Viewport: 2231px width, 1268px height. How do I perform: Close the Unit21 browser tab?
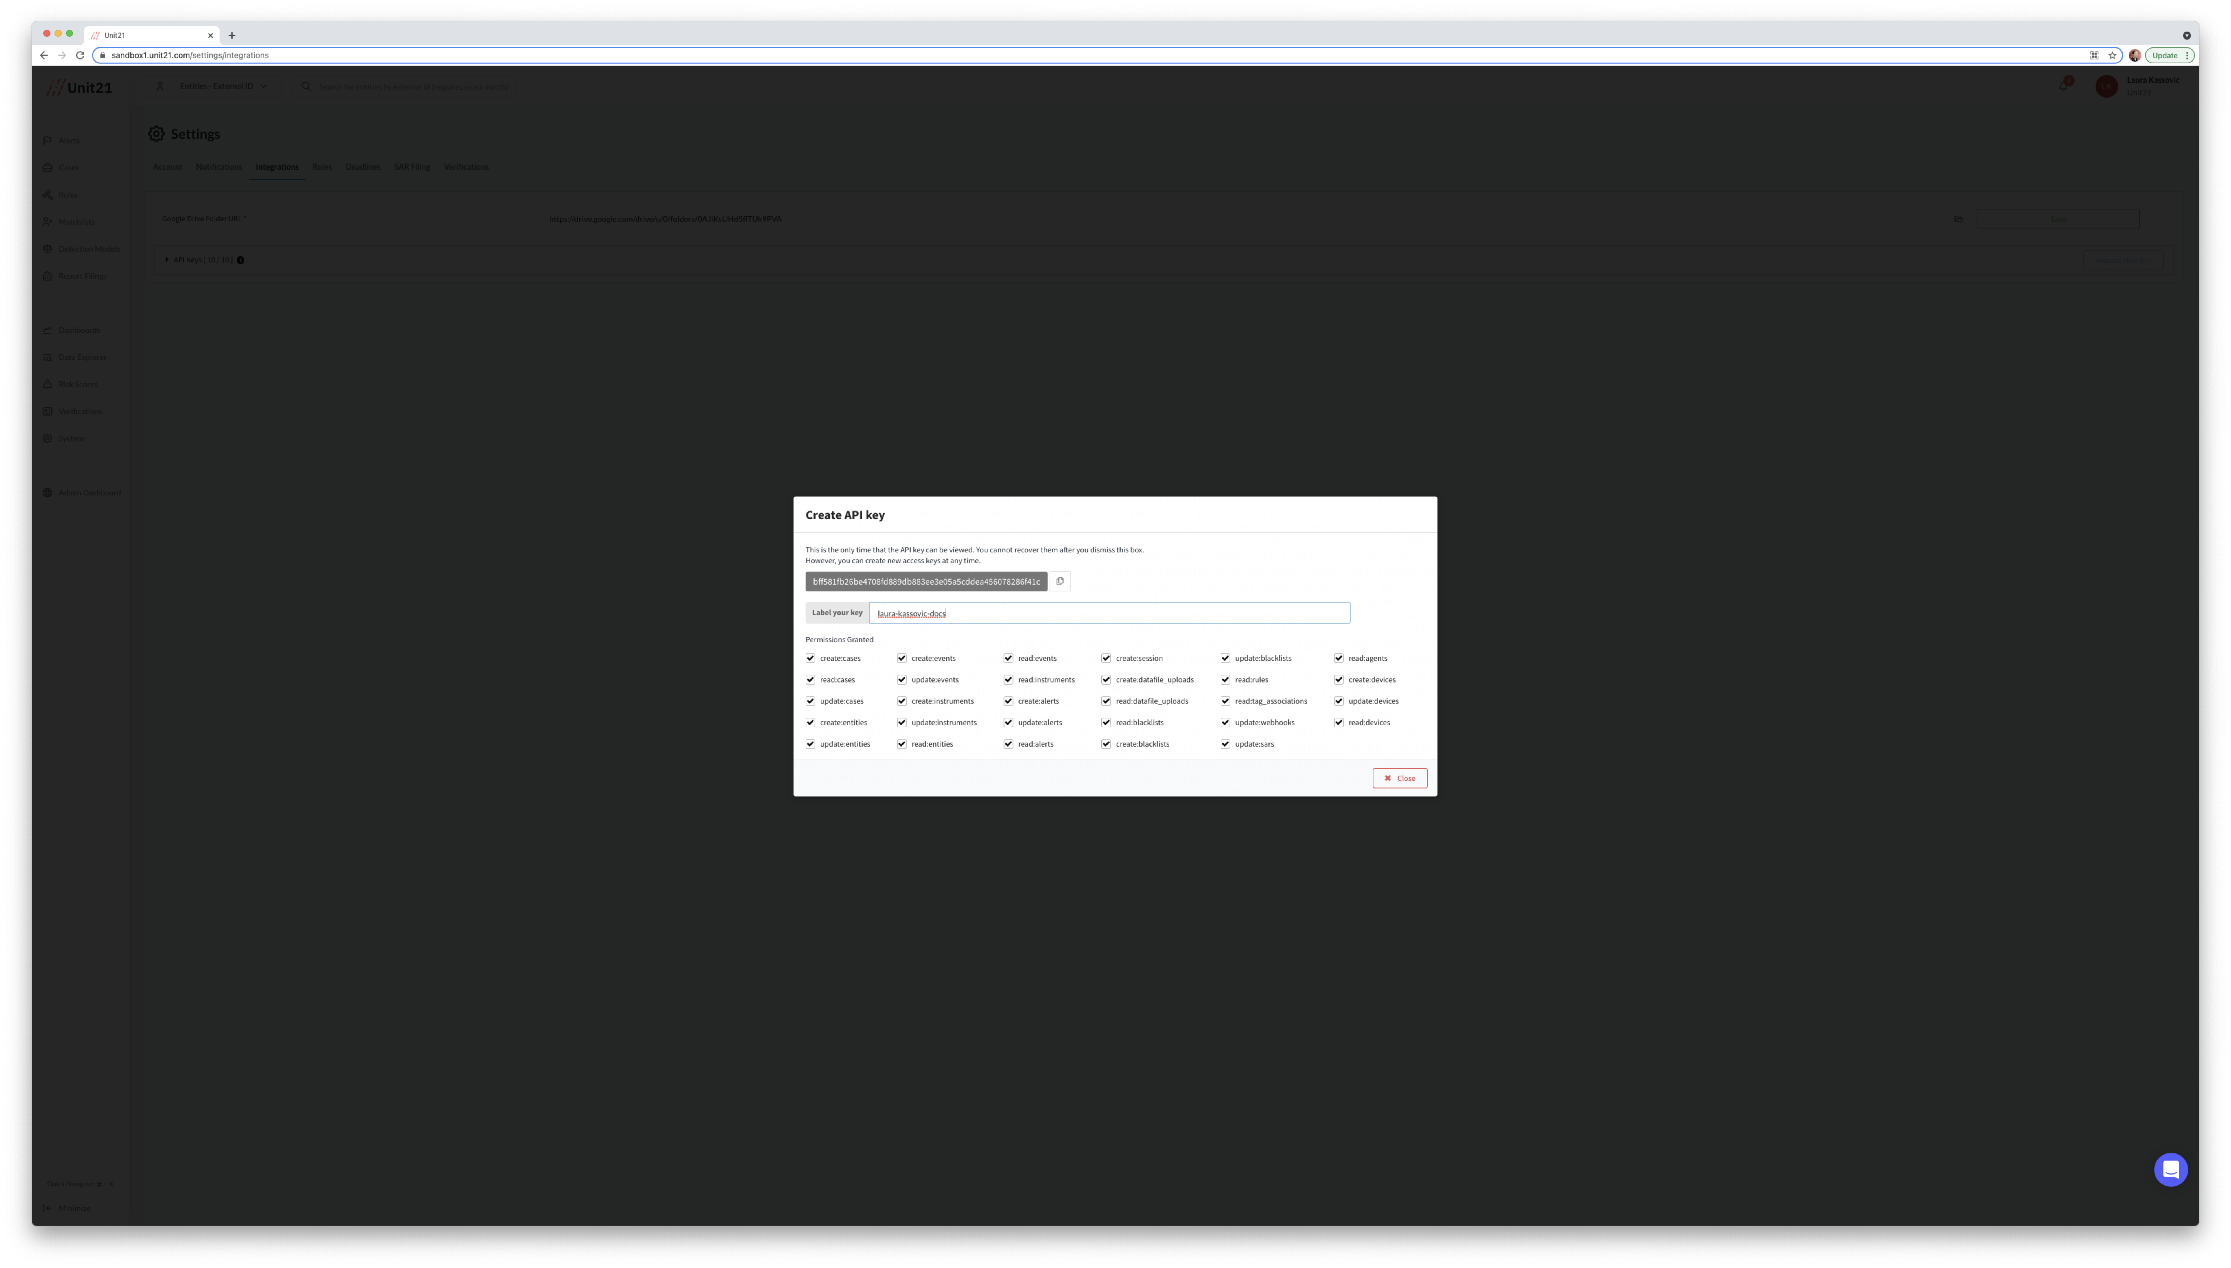click(x=210, y=36)
